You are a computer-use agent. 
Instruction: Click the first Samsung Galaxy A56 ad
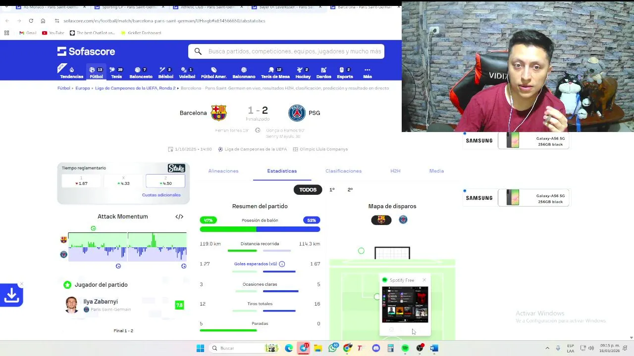click(517, 141)
